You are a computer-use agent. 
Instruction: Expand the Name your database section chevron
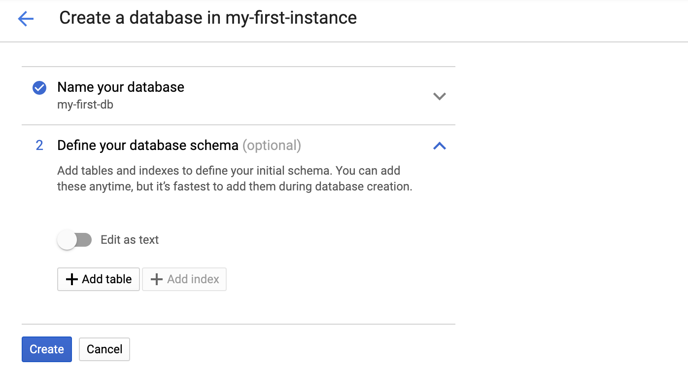pyautogui.click(x=439, y=96)
